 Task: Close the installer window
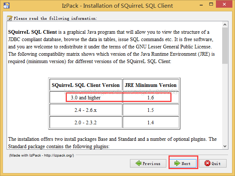click(224, 4)
